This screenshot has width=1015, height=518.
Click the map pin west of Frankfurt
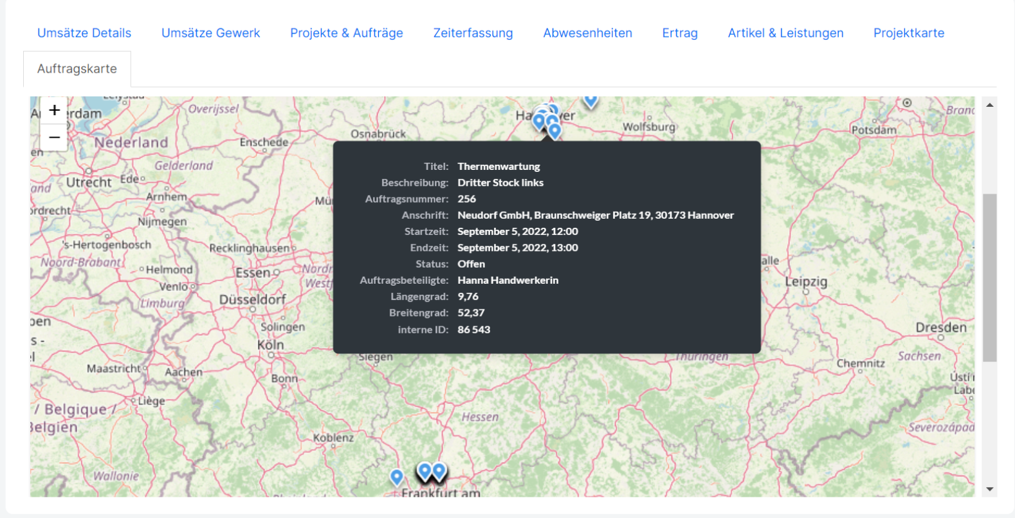397,476
